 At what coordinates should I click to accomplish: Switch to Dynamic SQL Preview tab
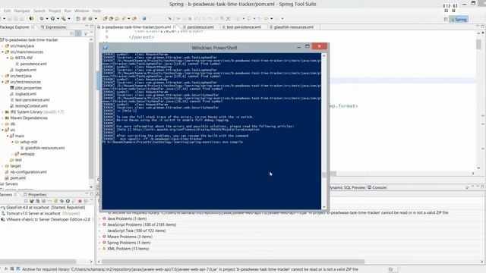(347, 187)
